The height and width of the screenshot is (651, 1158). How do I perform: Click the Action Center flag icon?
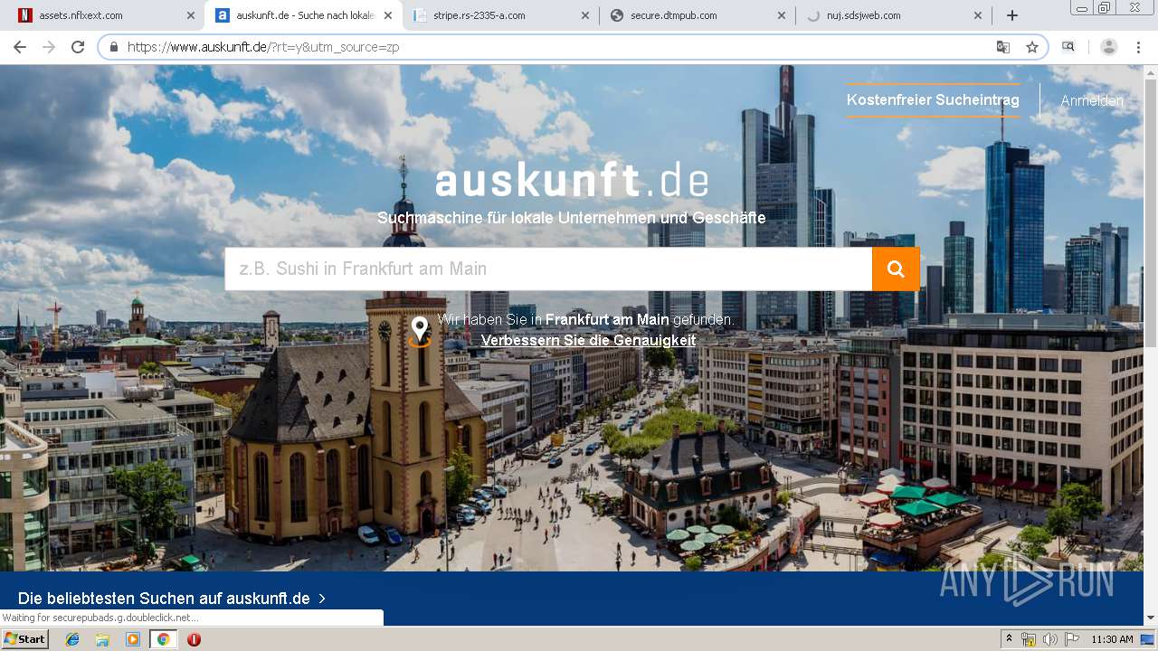point(1072,639)
